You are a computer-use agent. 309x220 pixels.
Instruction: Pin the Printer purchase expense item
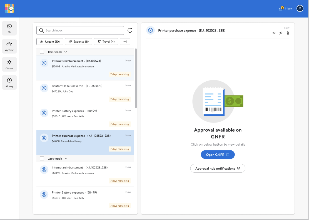pos(281,33)
